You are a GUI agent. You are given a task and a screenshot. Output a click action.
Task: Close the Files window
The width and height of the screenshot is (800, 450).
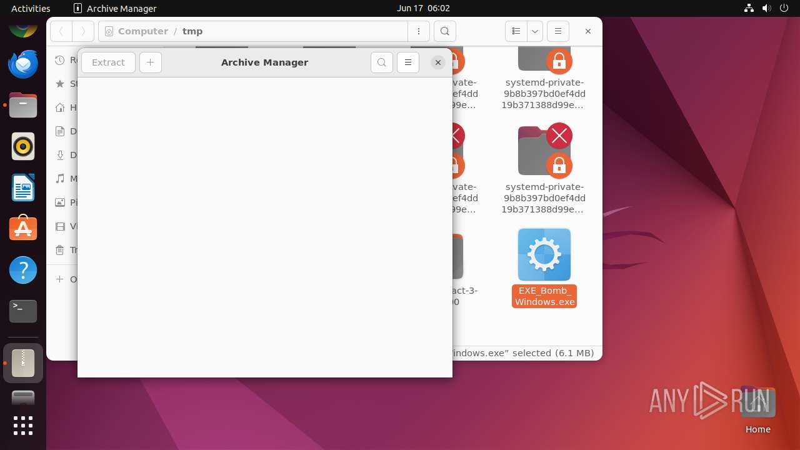(588, 31)
